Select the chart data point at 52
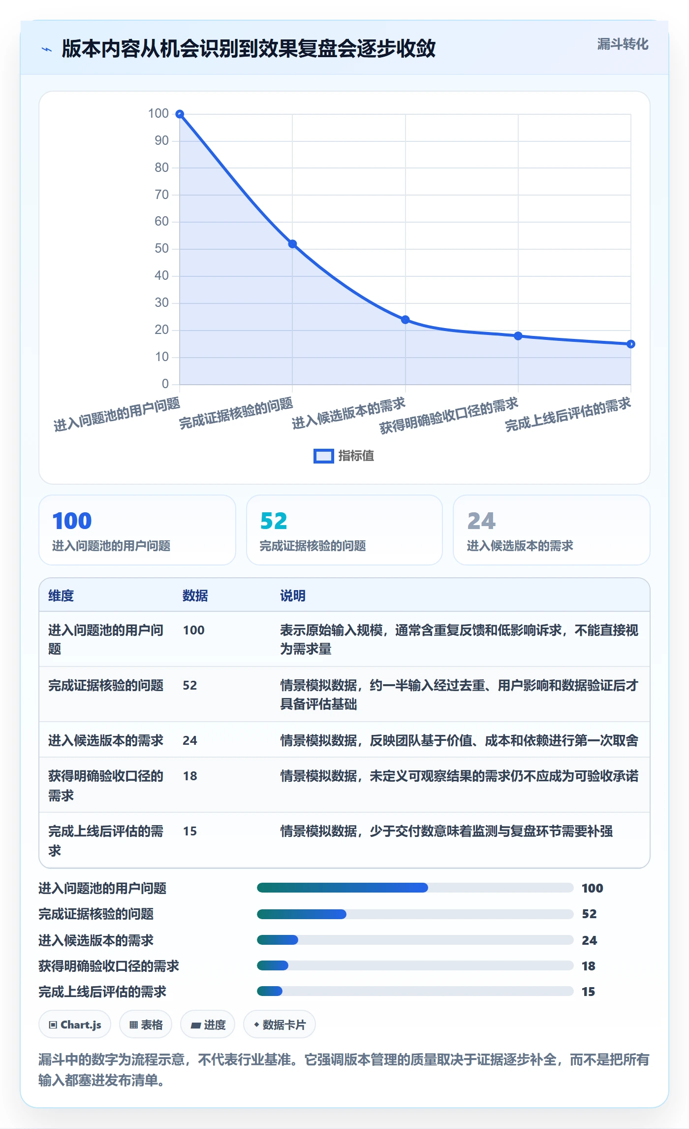This screenshot has width=689, height=1129. pyautogui.click(x=292, y=244)
